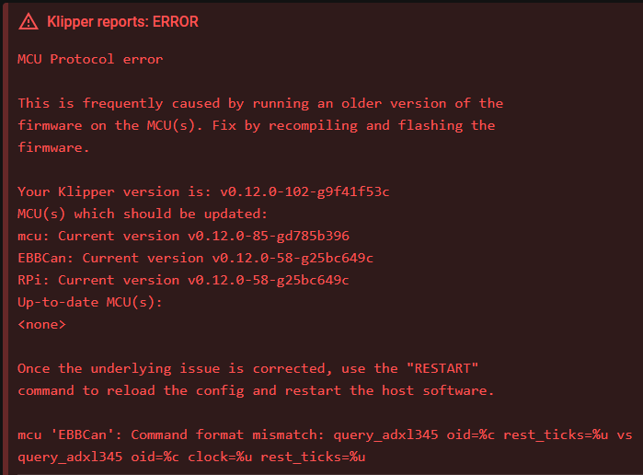Image resolution: width=643 pixels, height=475 pixels.
Task: Click the warning triangle icon
Action: pyautogui.click(x=29, y=21)
